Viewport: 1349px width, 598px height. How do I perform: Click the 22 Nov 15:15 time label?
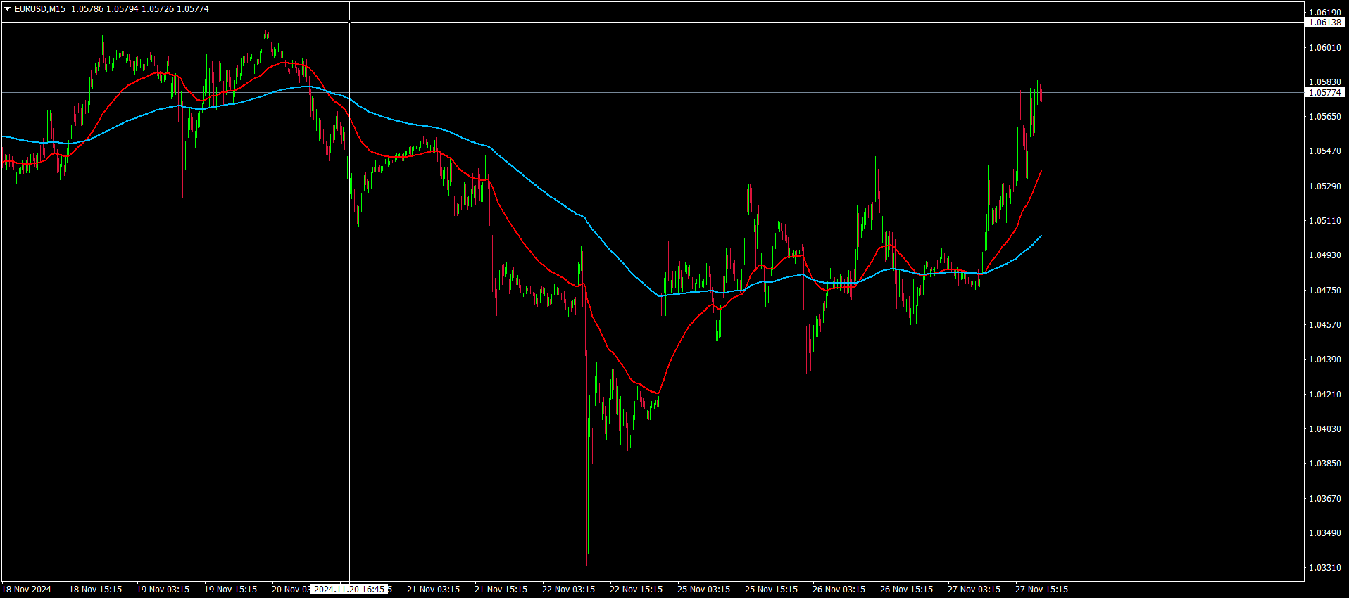pyautogui.click(x=636, y=590)
